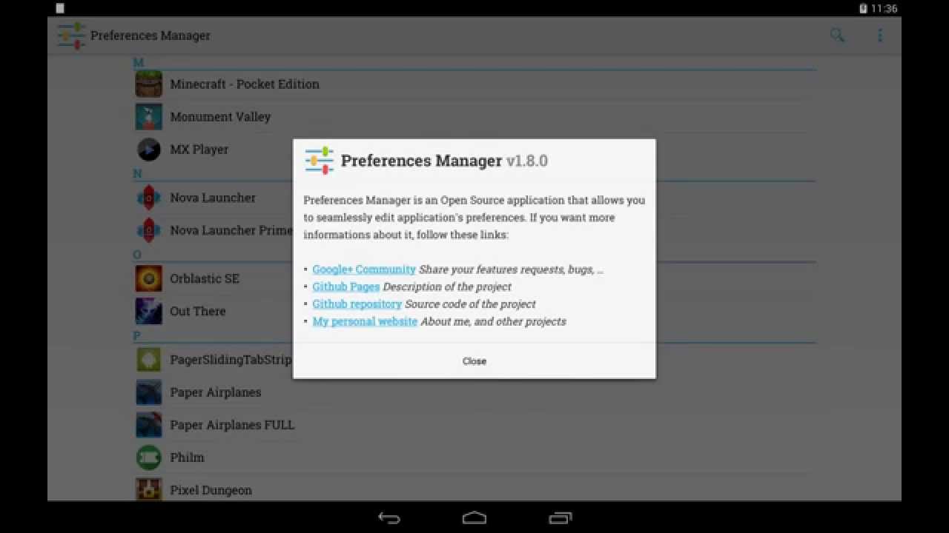This screenshot has height=533, width=949.
Task: Click the Paper Airplanes FULL icon
Action: pos(149,425)
